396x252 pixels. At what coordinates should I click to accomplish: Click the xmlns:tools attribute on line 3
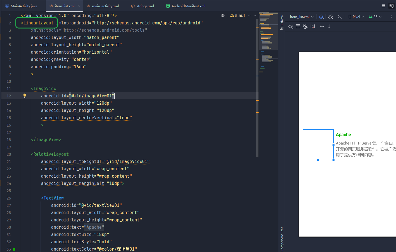[89, 30]
